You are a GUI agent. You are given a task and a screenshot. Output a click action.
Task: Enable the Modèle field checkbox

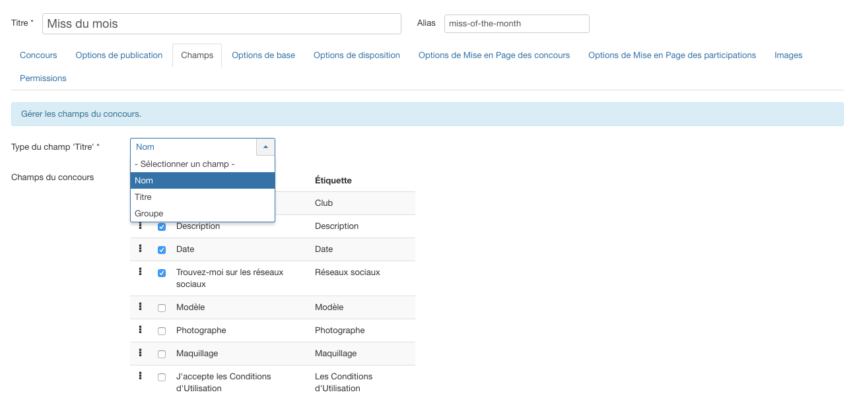coord(162,308)
